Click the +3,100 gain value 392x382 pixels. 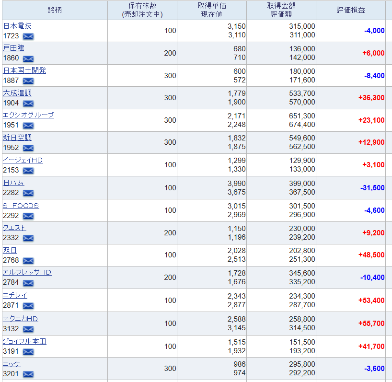click(x=373, y=165)
